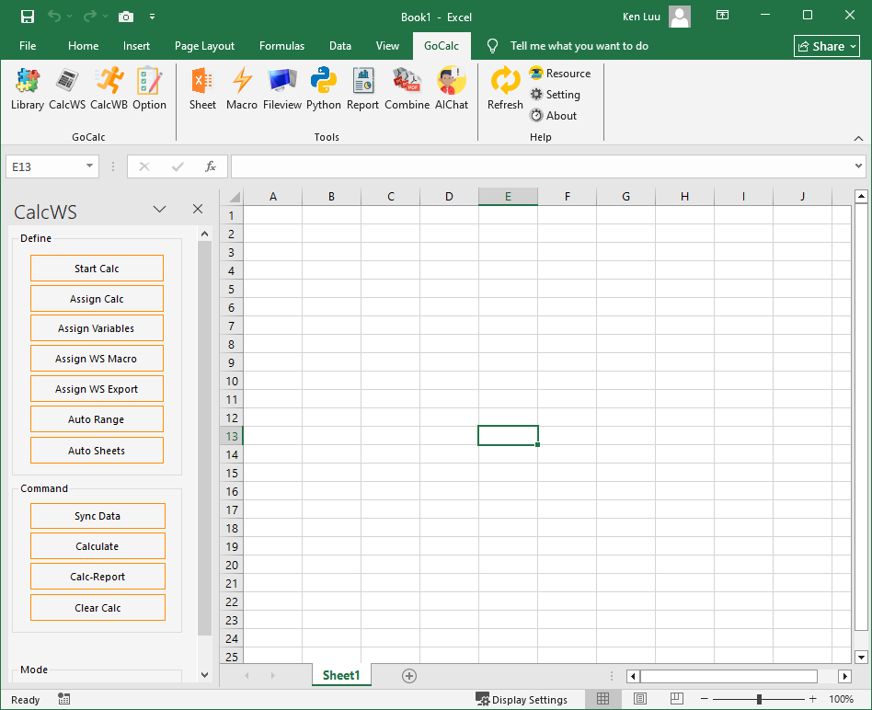The height and width of the screenshot is (710, 872).
Task: Launch the CalcWS calculator icon
Action: point(67,89)
